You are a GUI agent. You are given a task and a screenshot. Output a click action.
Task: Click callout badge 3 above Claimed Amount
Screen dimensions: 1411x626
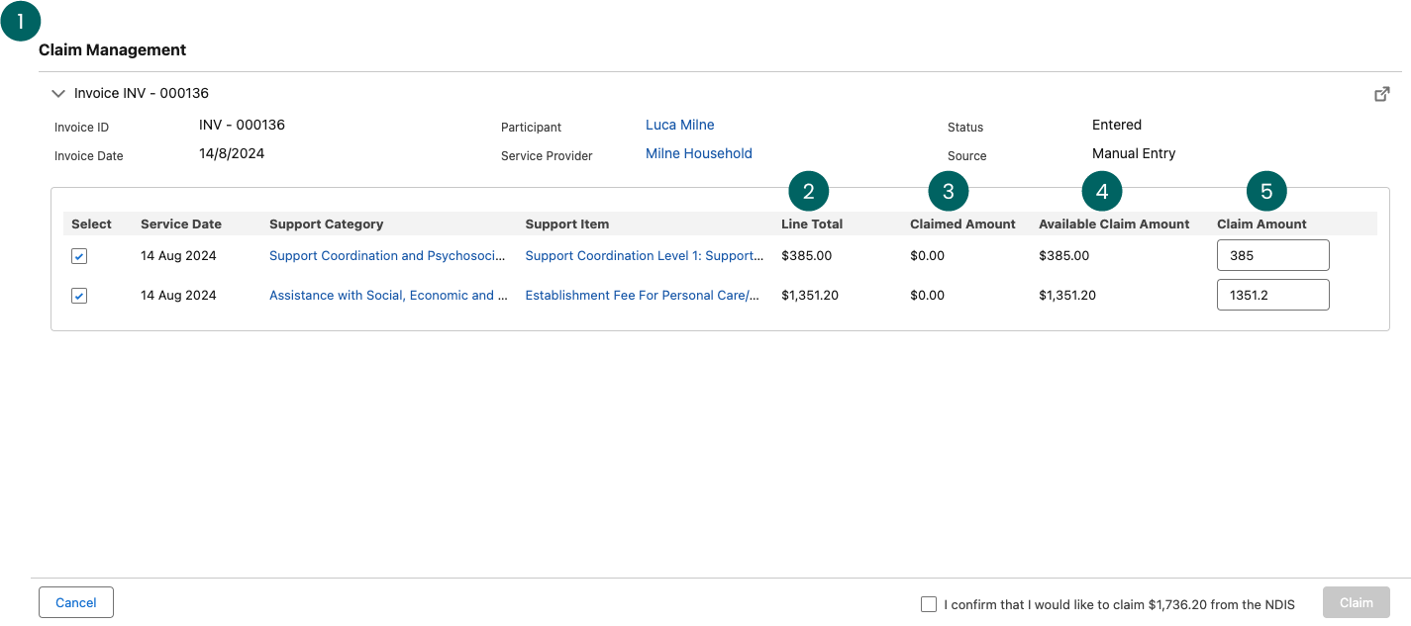click(x=948, y=192)
